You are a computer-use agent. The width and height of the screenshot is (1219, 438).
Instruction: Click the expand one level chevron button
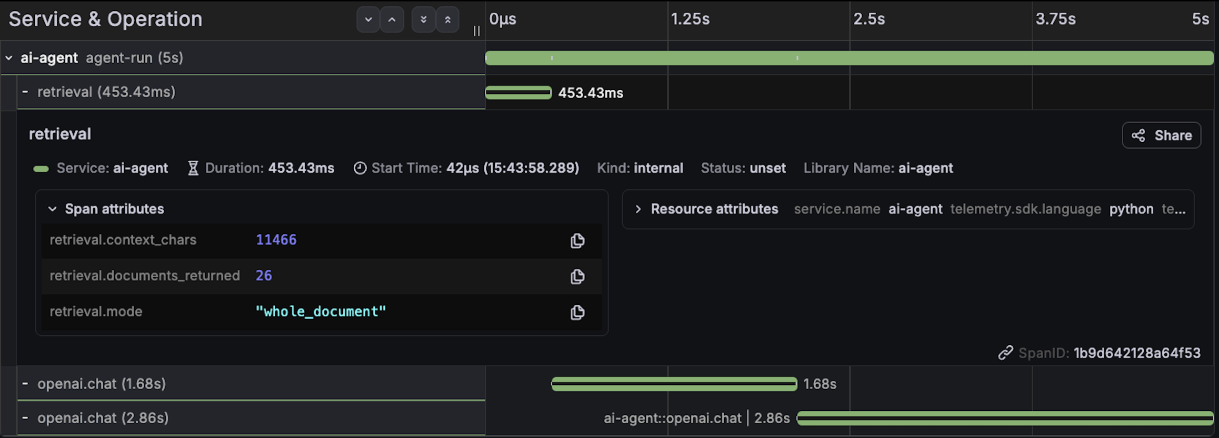pyautogui.click(x=368, y=19)
